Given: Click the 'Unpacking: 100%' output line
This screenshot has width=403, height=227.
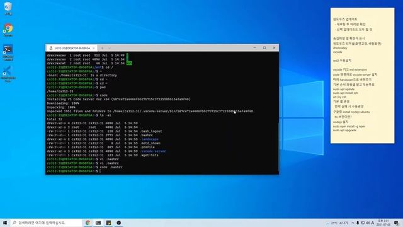Looking at the screenshot, I should (61, 107).
